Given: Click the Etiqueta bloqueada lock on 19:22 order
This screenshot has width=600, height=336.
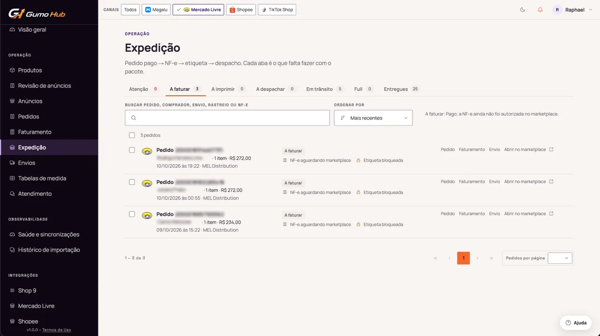Looking at the screenshot, I should click(359, 160).
